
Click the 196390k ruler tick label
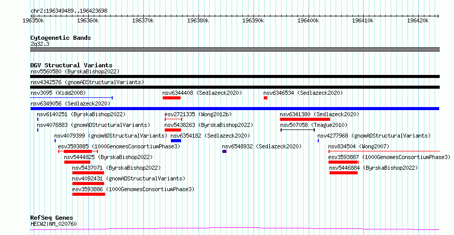pos(253,20)
